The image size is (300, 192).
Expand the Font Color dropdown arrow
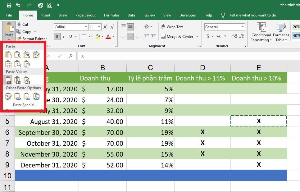click(113, 36)
